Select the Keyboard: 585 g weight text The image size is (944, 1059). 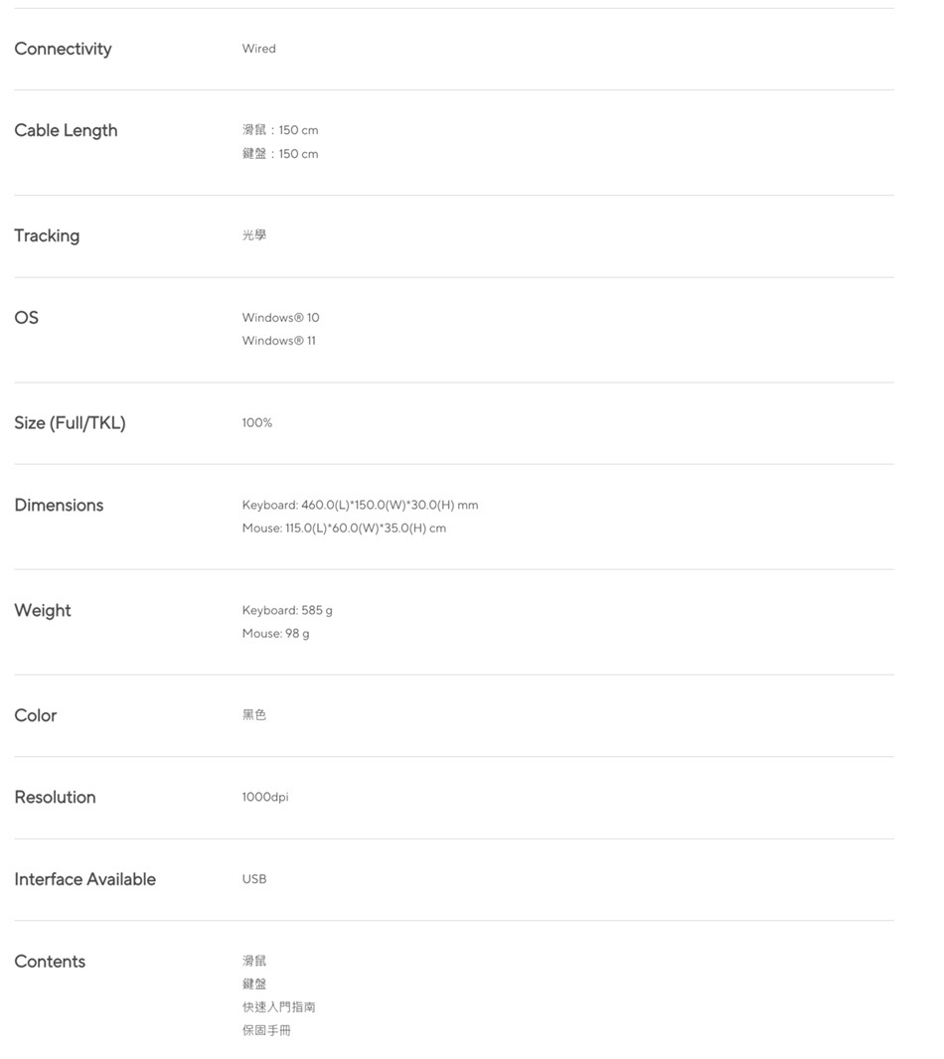[x=287, y=610]
